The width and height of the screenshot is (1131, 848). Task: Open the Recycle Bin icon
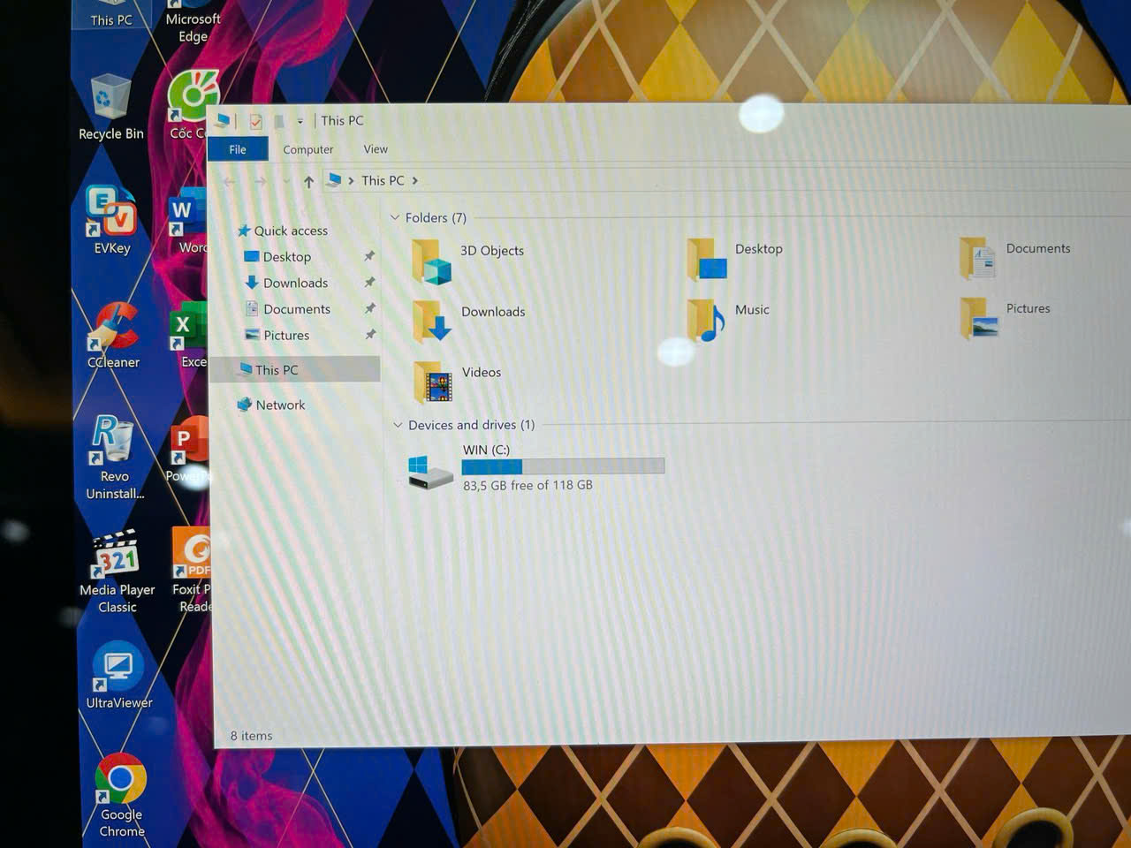coord(110,99)
